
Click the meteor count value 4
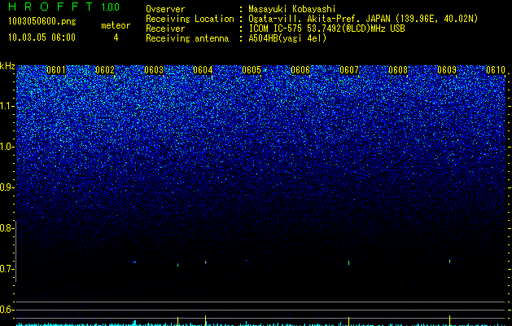pos(116,37)
